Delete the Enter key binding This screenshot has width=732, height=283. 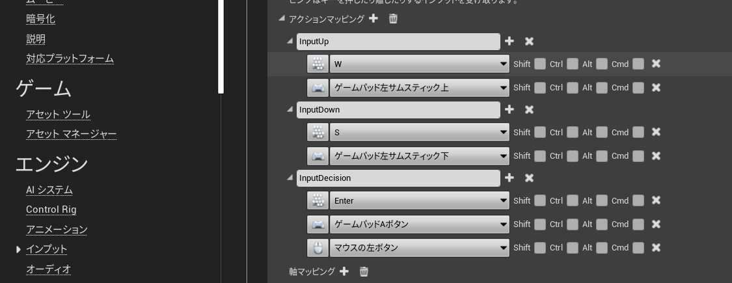(x=656, y=200)
